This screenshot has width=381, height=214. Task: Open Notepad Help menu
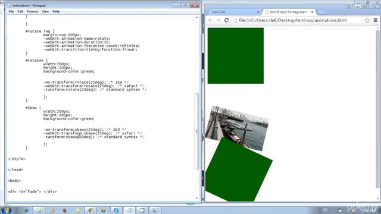[x=56, y=11]
